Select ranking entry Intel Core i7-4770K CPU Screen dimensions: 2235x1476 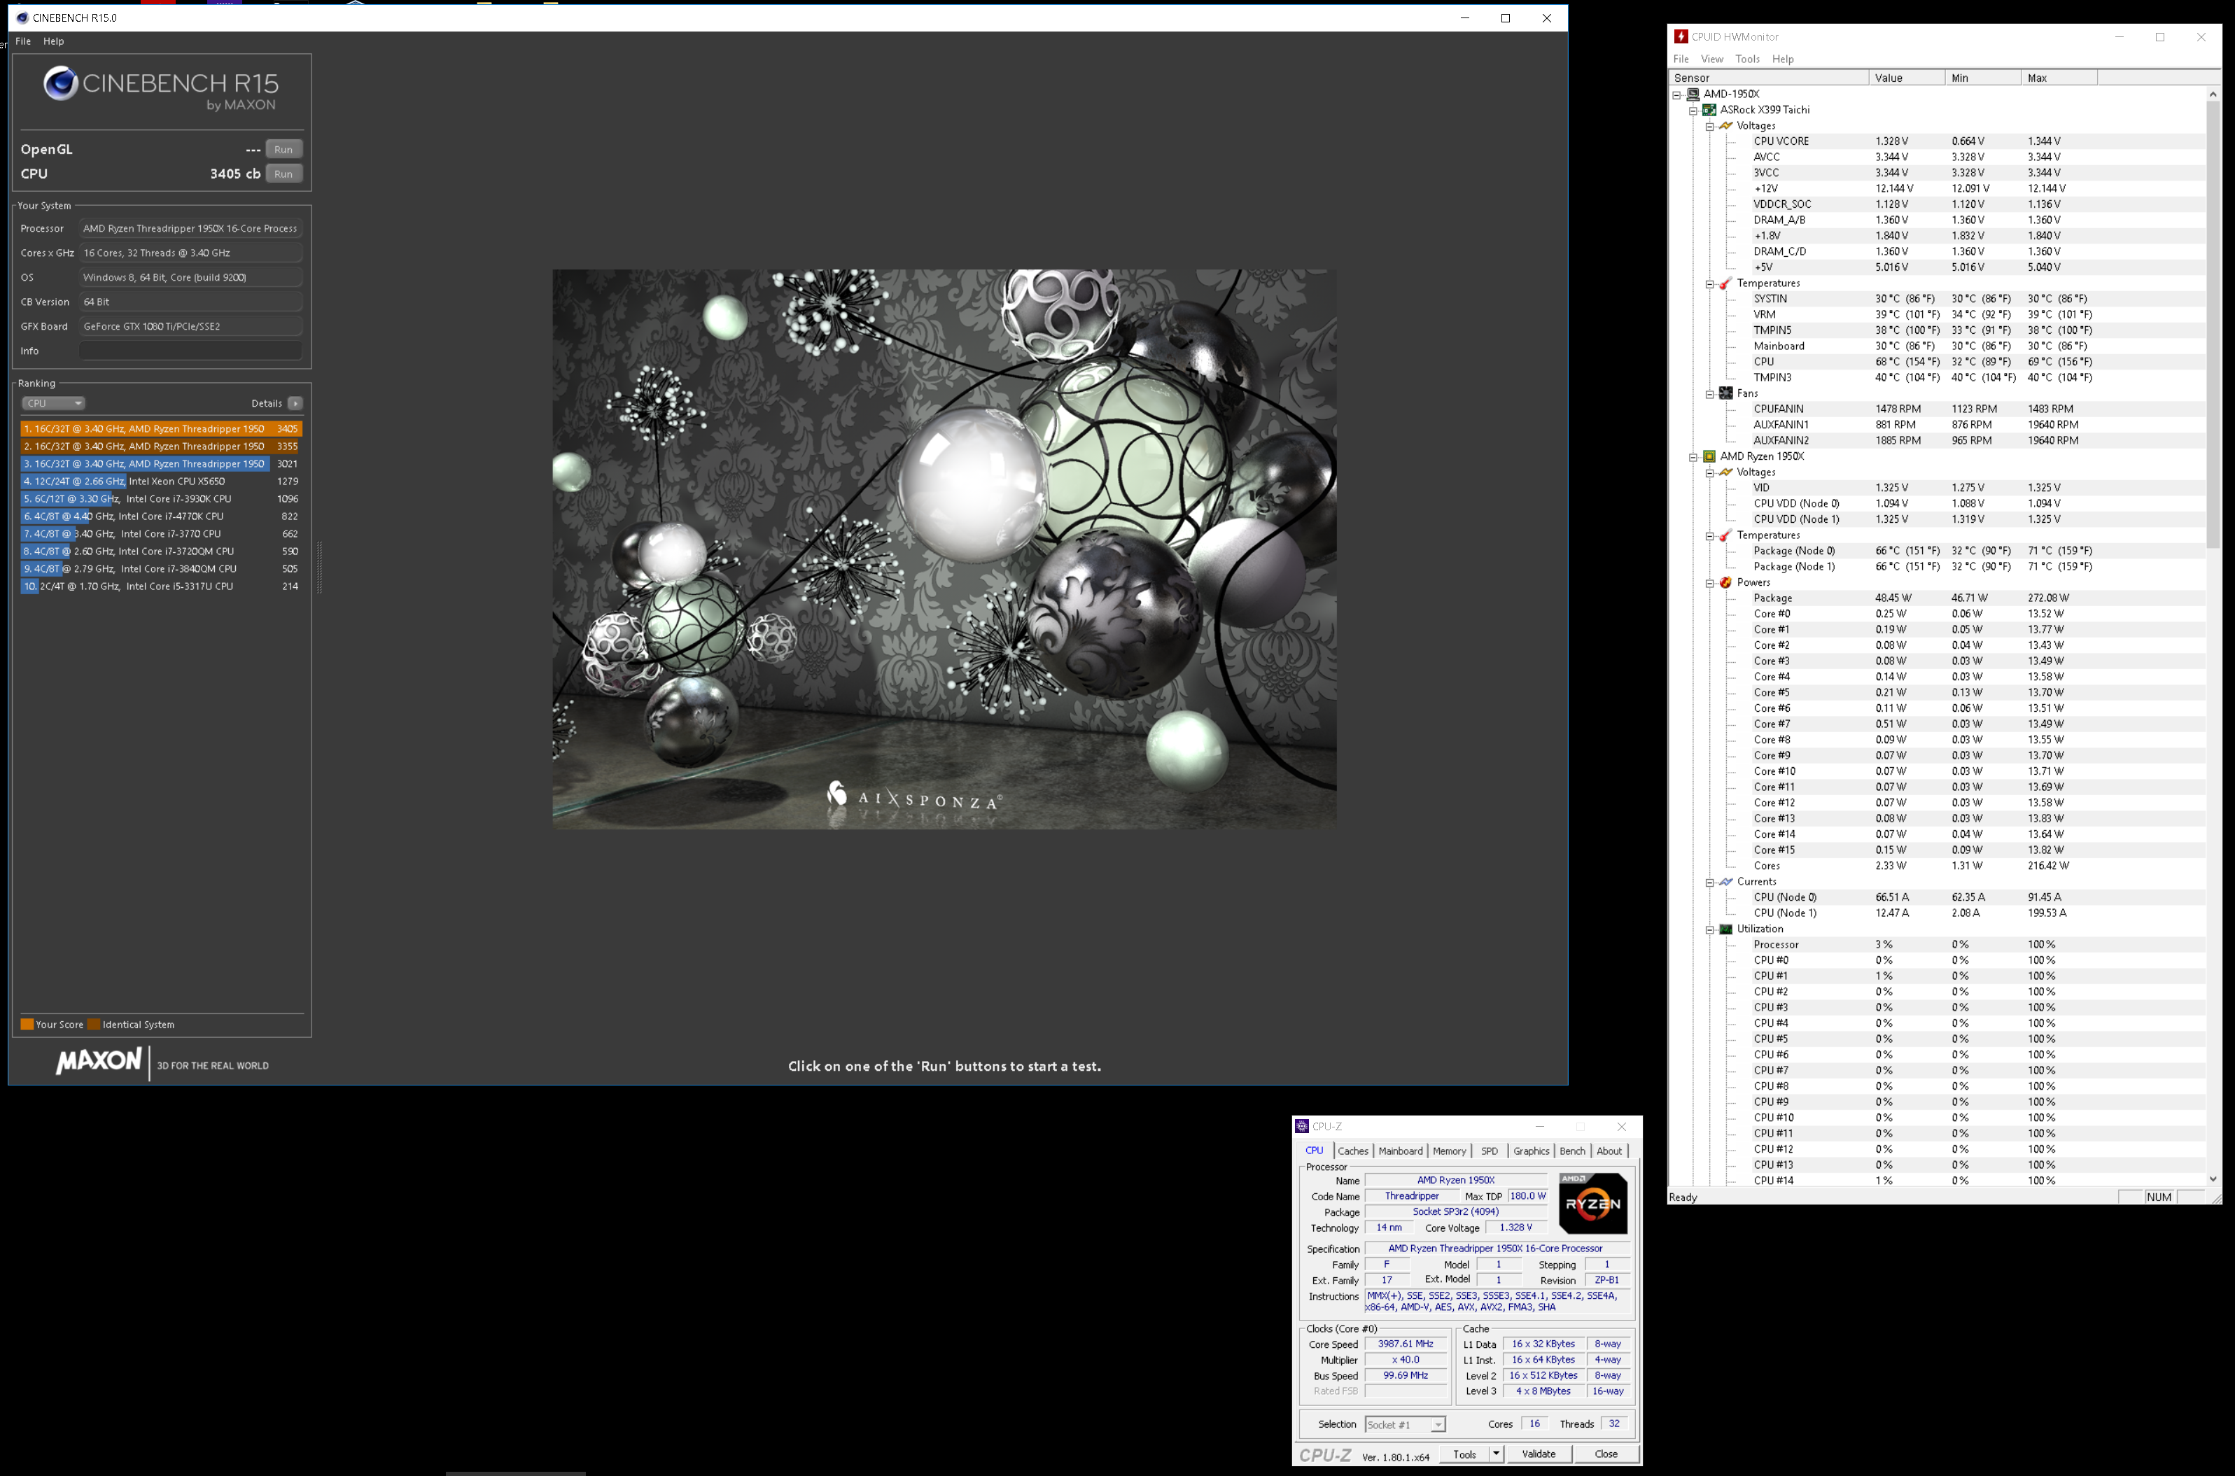[x=161, y=516]
